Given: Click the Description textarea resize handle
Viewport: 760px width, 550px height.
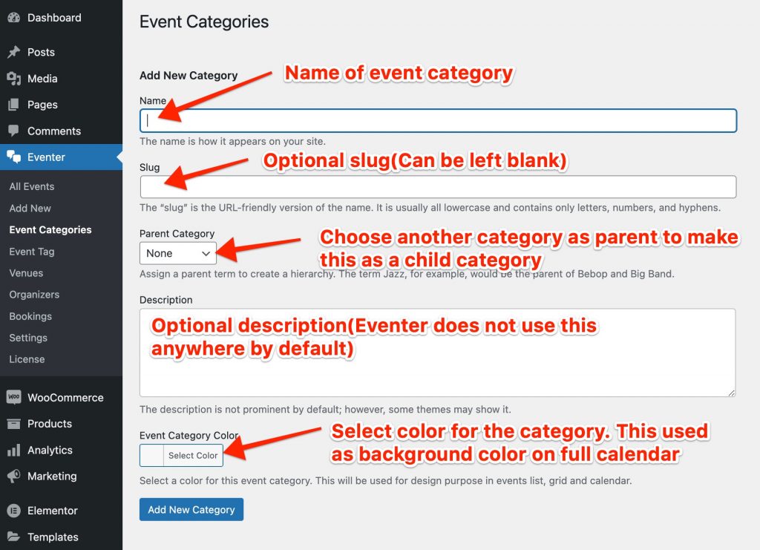Looking at the screenshot, I should click(x=731, y=393).
